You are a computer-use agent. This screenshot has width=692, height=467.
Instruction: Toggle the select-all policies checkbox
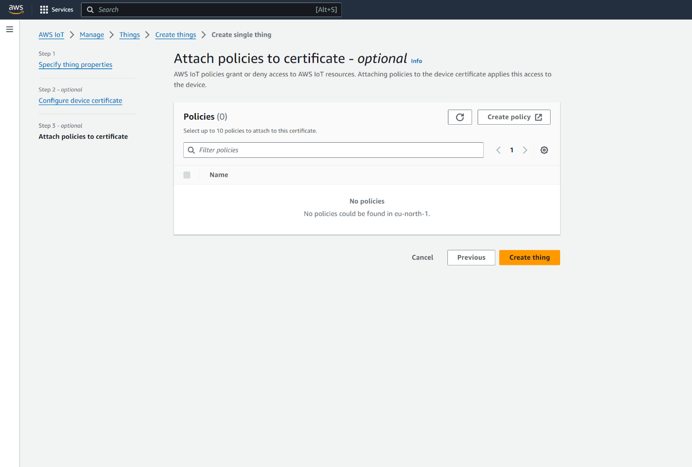tap(187, 175)
